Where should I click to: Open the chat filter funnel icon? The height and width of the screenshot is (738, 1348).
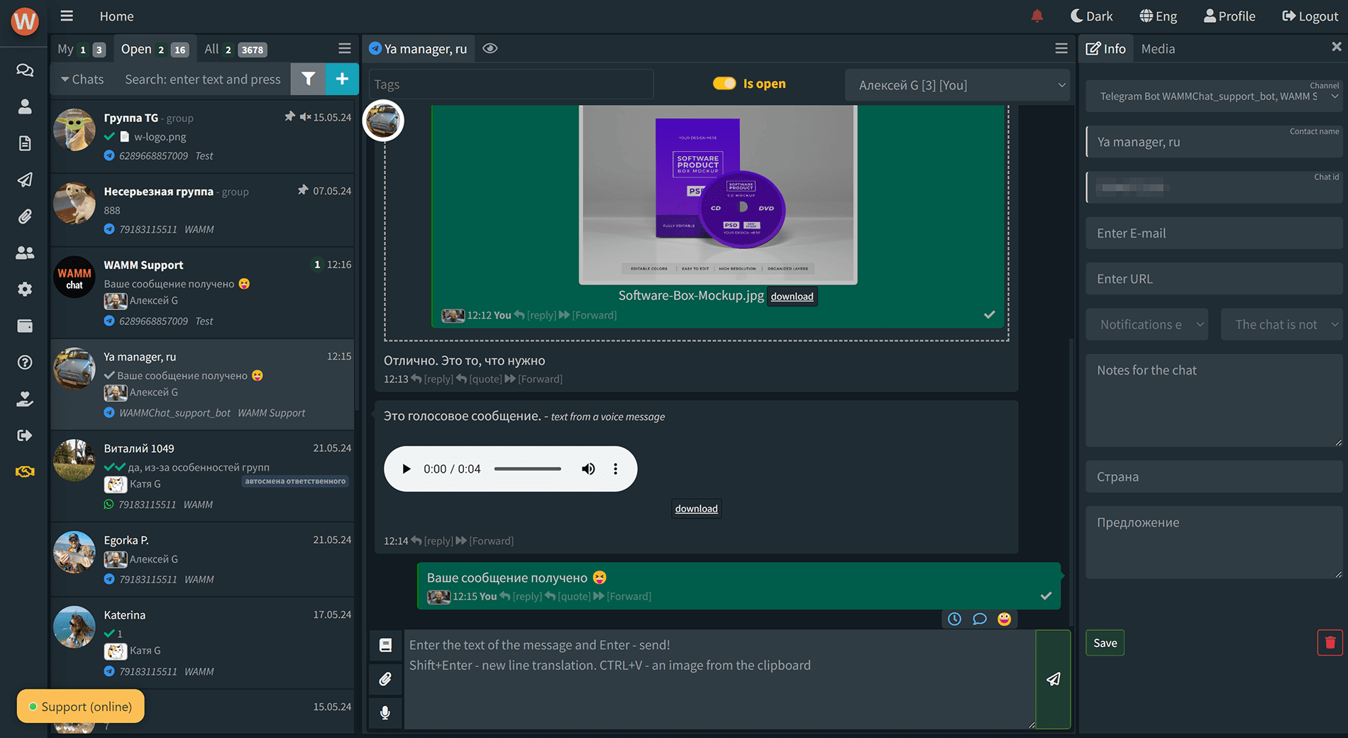[x=308, y=79]
